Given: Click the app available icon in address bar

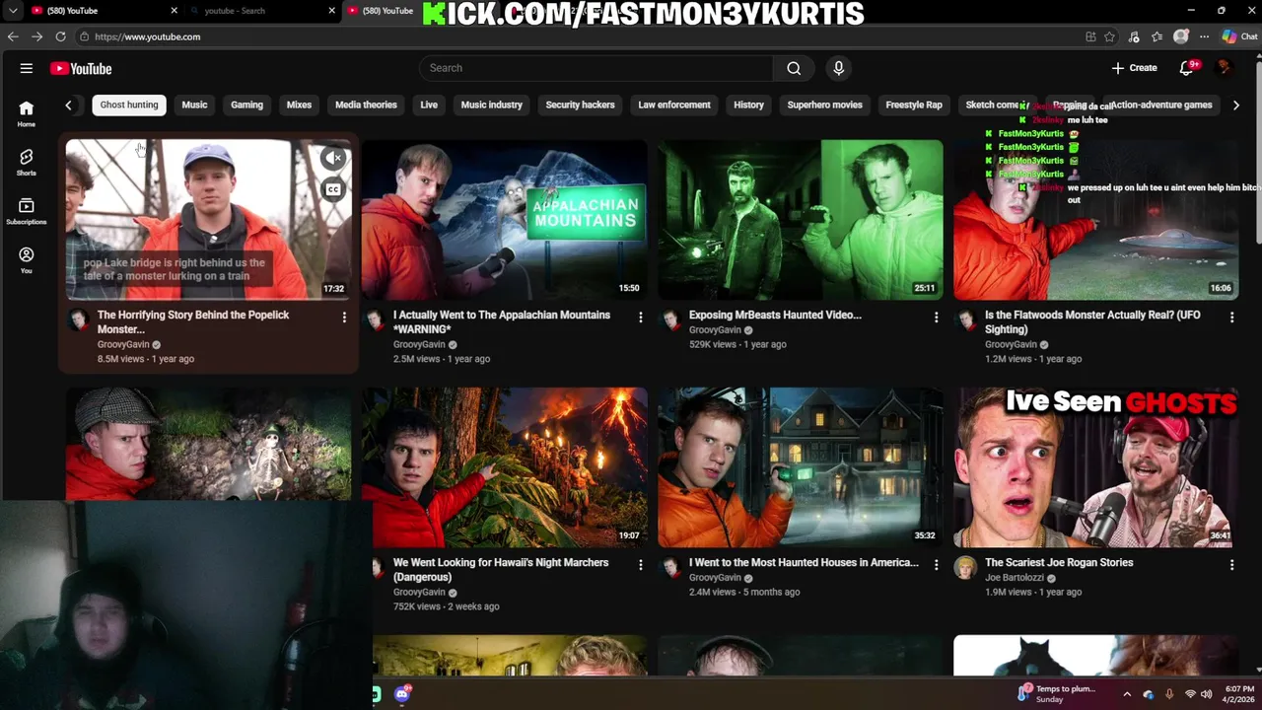Looking at the screenshot, I should 1090,36.
